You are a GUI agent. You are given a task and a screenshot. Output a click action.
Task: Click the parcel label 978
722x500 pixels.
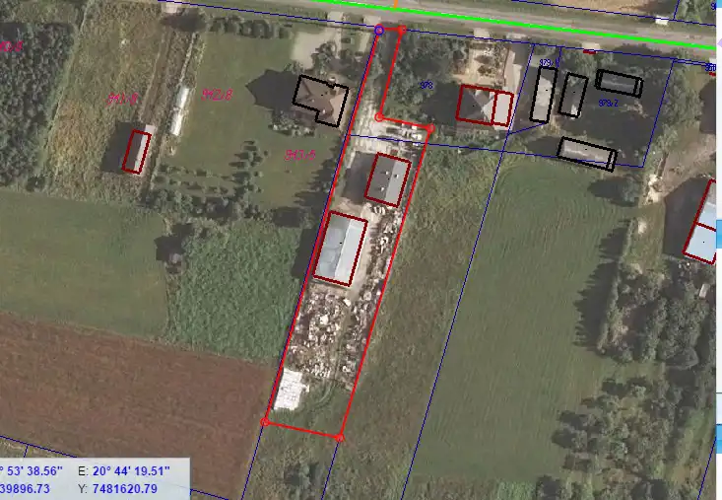(x=427, y=86)
